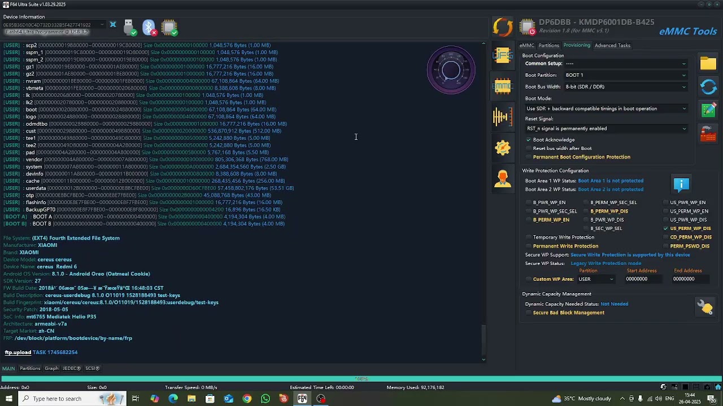Open the Common Setup dropdown
The height and width of the screenshot is (406, 723).
pos(626,64)
